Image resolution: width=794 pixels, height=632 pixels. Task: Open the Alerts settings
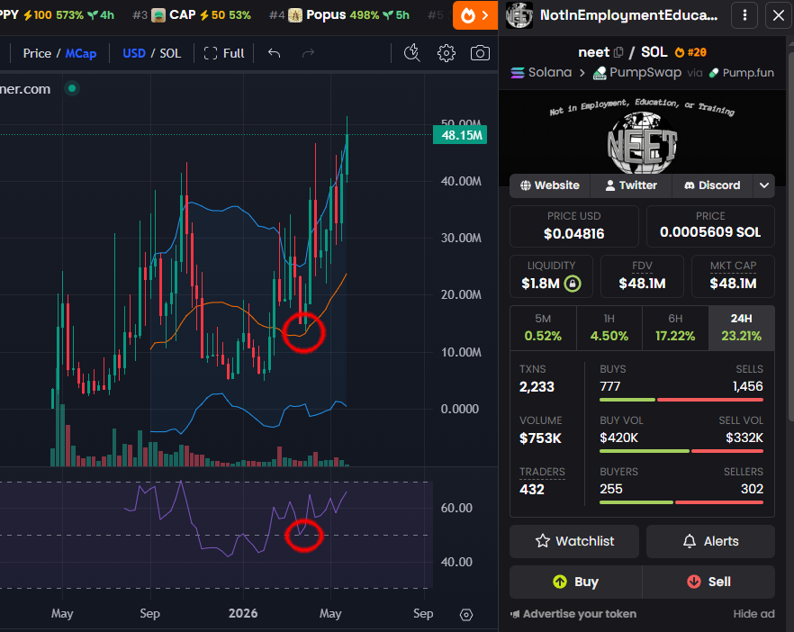[x=710, y=541]
